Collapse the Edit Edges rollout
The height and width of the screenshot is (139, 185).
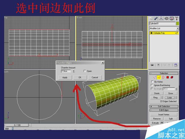164,110
